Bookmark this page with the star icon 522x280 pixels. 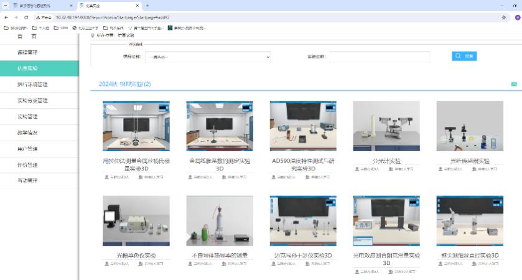click(503, 17)
